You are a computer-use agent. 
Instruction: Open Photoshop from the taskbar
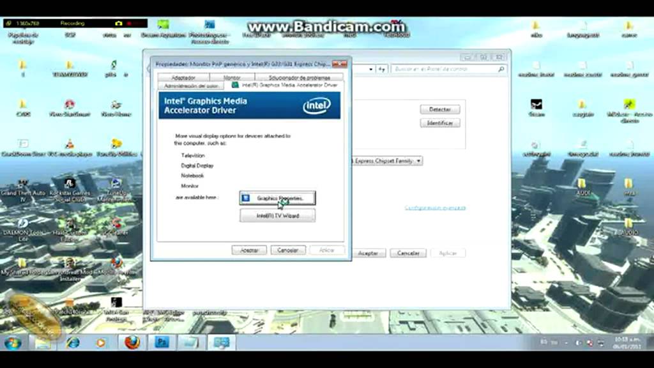[162, 342]
